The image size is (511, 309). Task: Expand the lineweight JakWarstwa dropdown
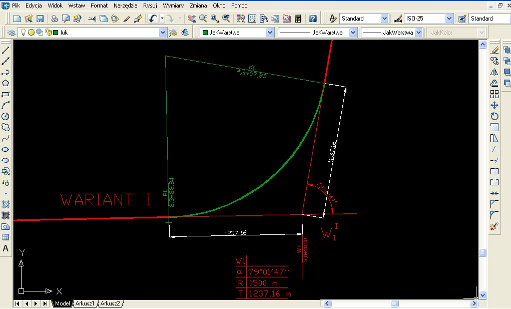419,32
